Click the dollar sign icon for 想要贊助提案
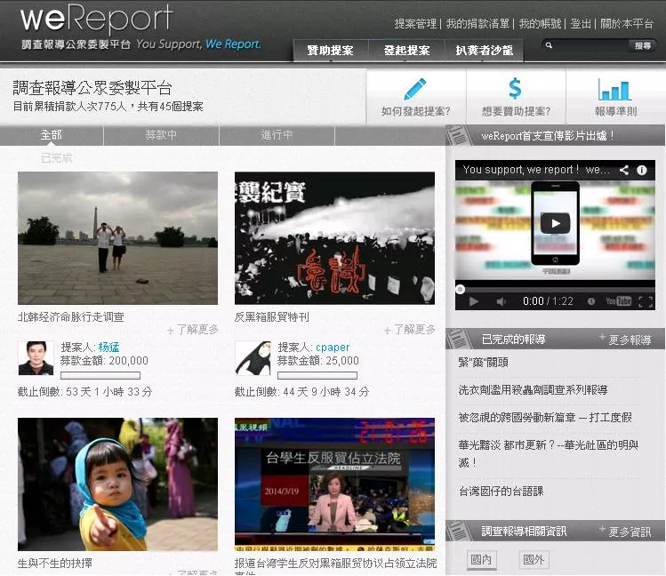This screenshot has height=576, width=666. click(x=515, y=89)
